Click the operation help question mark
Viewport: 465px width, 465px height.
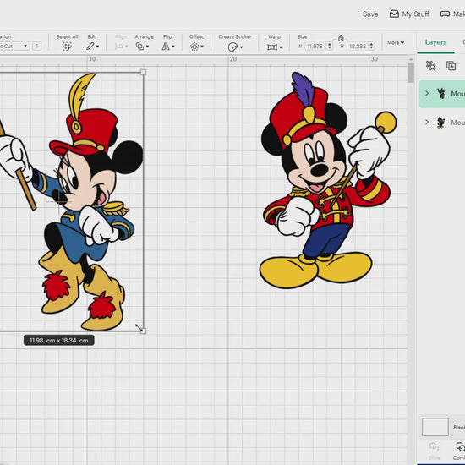36,46
